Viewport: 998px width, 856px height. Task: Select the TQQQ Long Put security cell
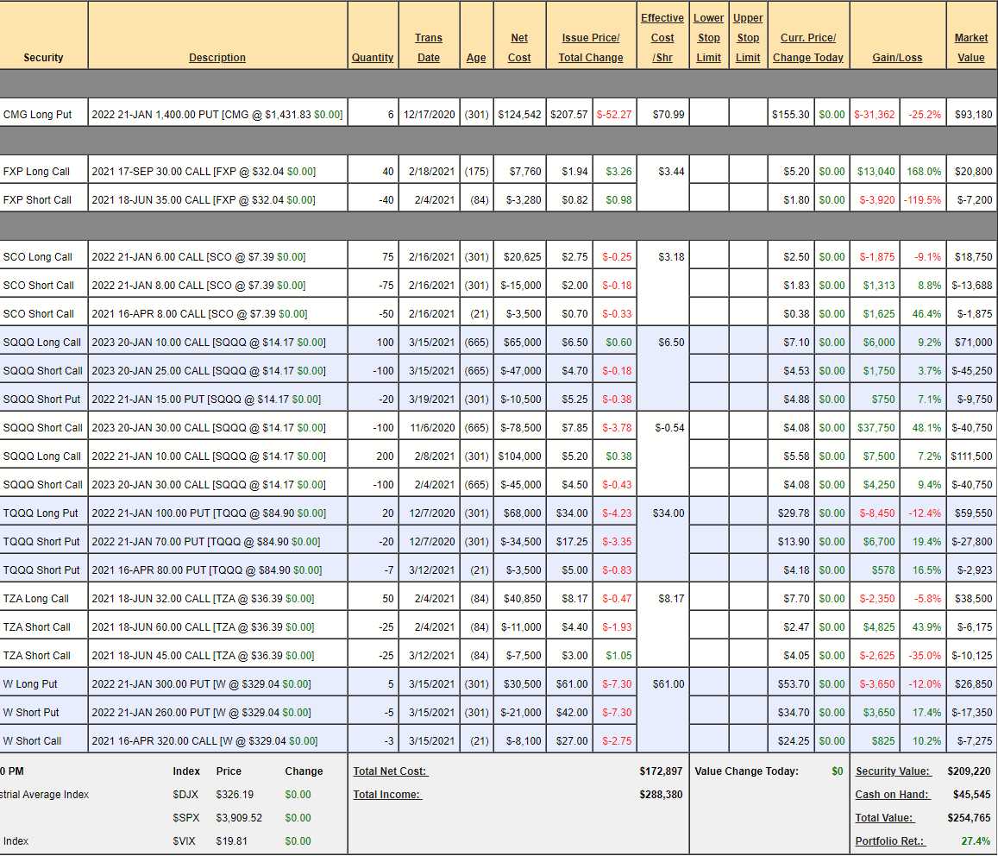pos(41,513)
